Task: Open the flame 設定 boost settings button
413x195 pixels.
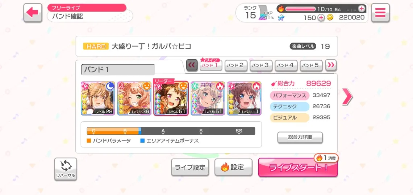Action: point(233,167)
